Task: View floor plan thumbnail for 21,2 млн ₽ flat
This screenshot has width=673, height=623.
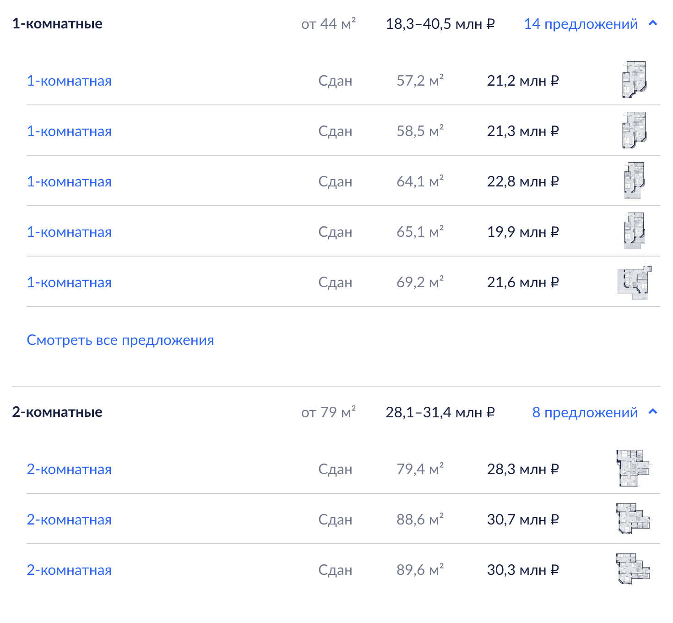Action: pyautogui.click(x=634, y=80)
